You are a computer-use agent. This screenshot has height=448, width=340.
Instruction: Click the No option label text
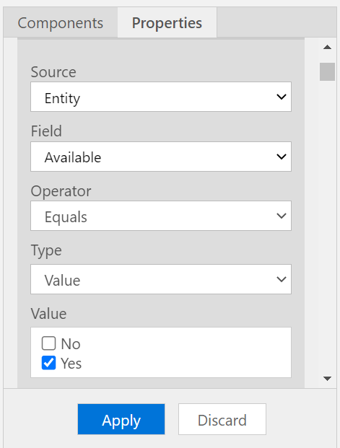coord(71,343)
